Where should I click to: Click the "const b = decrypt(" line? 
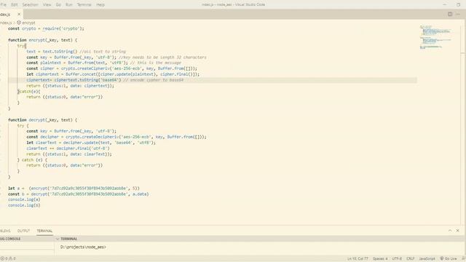point(79,194)
